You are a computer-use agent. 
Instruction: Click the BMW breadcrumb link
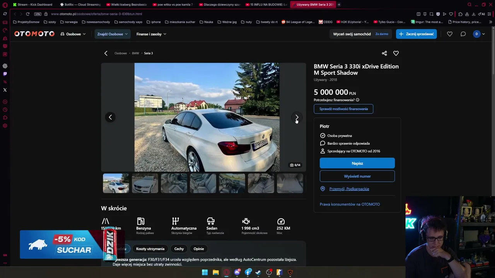(x=135, y=53)
